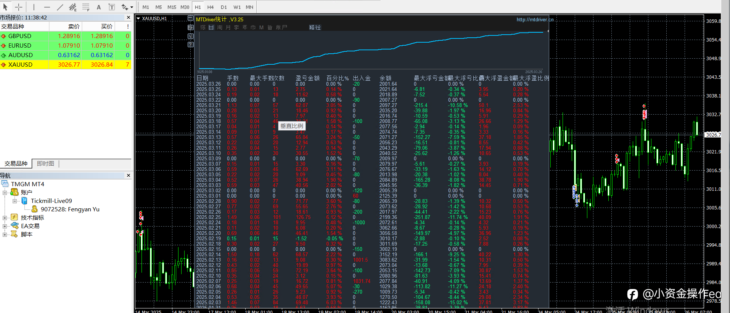Switch chart to MN timeframe
This screenshot has height=313, width=730.
tap(249, 7)
